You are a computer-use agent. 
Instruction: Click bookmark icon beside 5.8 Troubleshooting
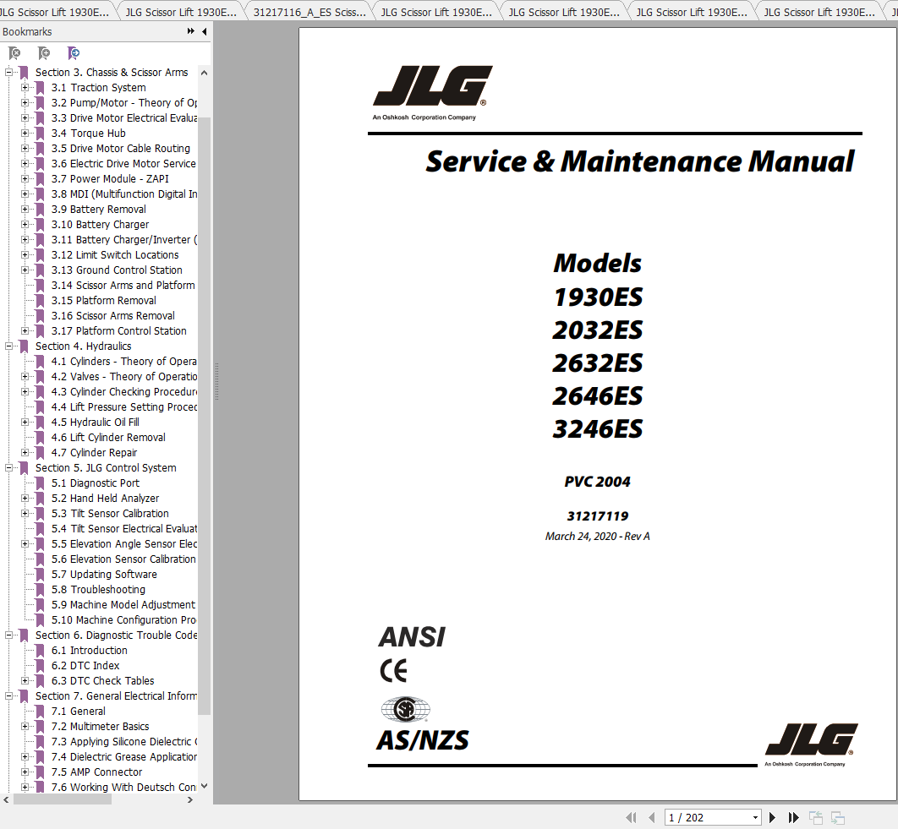[40, 590]
